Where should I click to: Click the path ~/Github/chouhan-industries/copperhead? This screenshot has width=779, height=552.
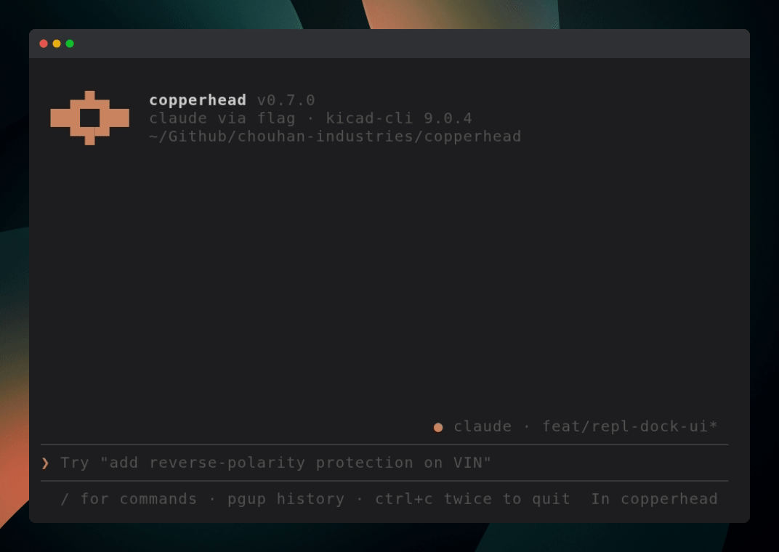[x=335, y=137]
